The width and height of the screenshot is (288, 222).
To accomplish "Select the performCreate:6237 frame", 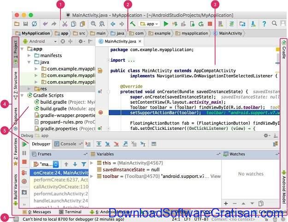I will click(59, 180).
